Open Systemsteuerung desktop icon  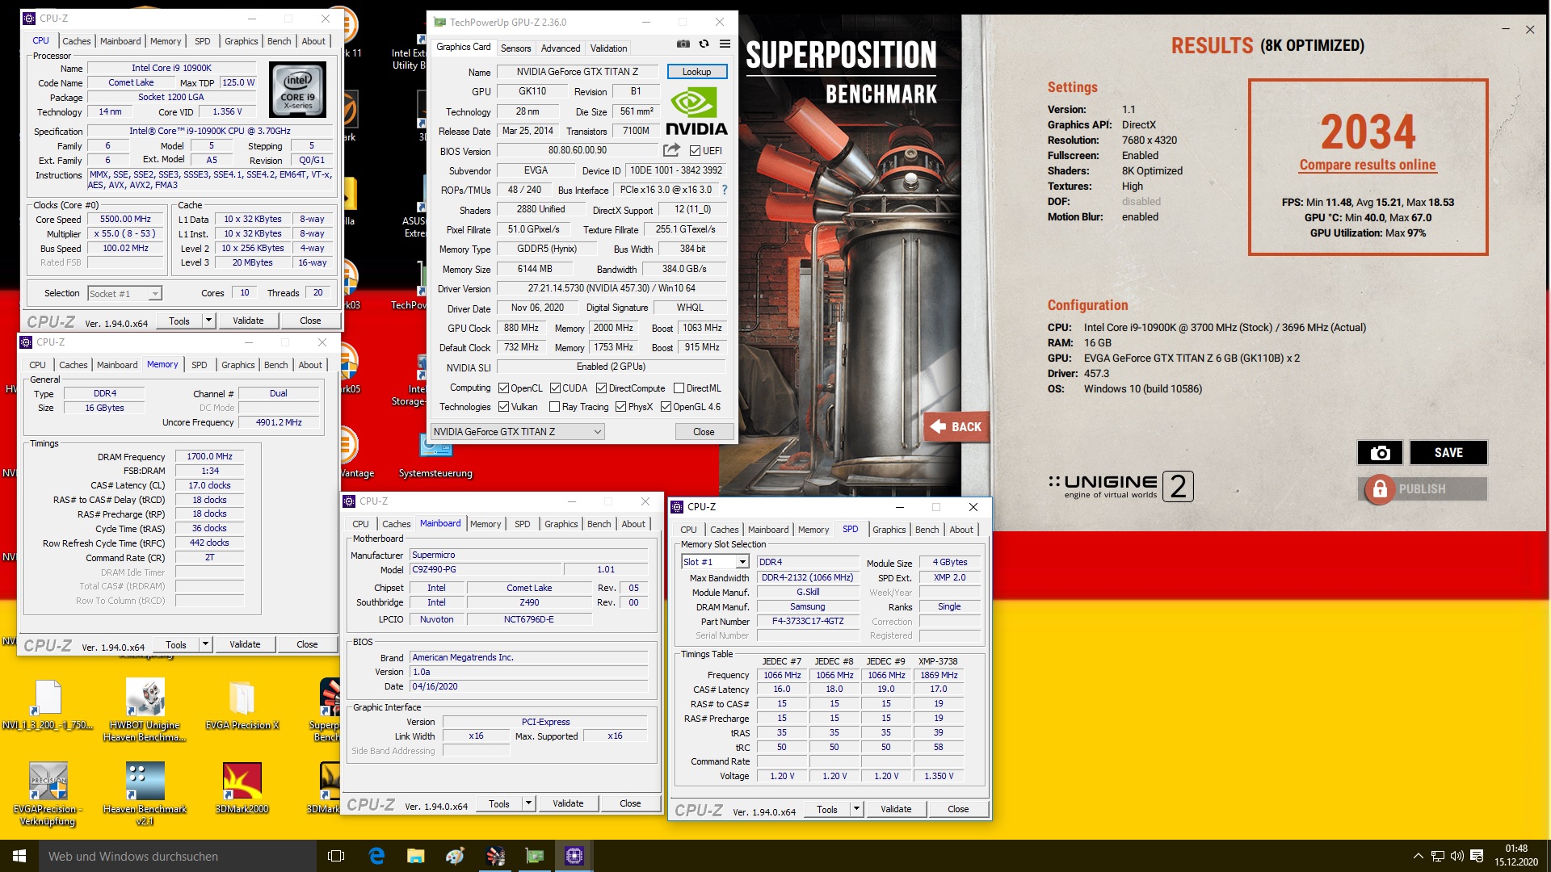pyautogui.click(x=435, y=457)
